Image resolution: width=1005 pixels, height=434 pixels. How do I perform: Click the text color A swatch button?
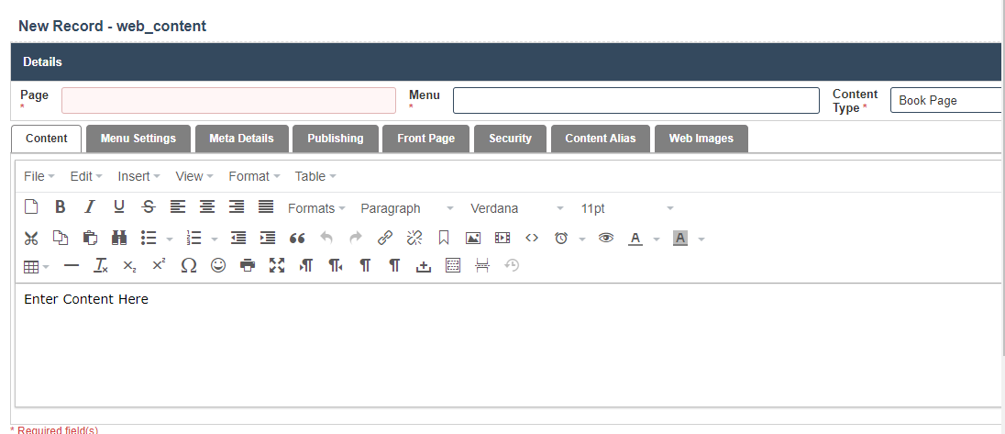[x=635, y=238]
